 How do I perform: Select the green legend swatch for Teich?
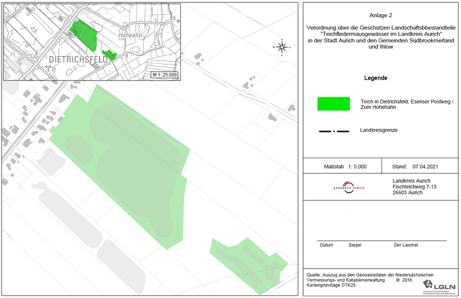[x=334, y=104]
